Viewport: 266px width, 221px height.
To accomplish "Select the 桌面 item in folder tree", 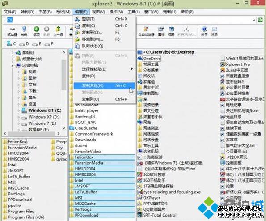I will click(x=32, y=104).
